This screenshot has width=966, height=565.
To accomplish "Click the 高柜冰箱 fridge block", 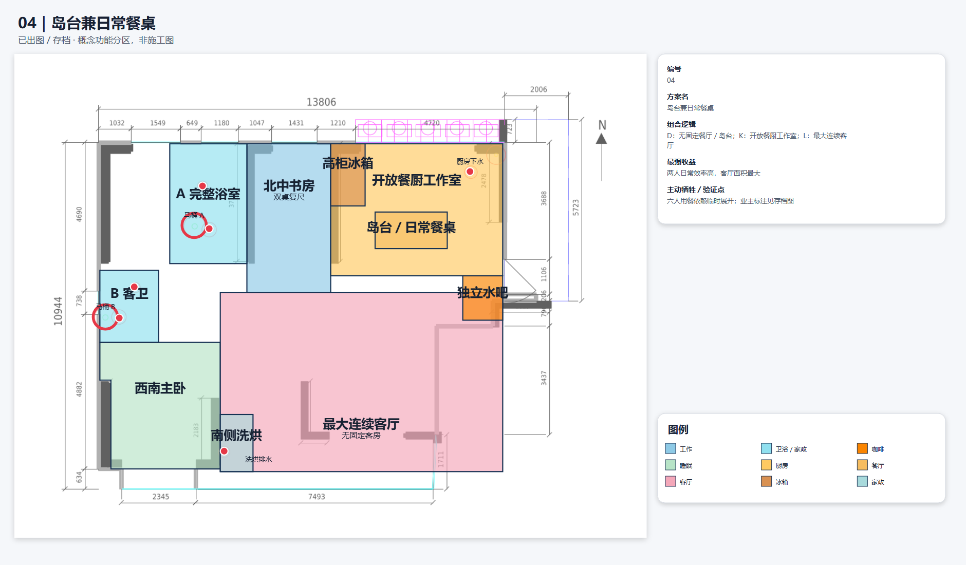I will (x=348, y=175).
